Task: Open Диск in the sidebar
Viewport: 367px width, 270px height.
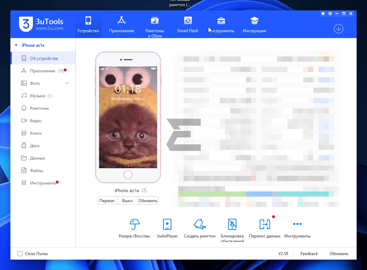Action: [43, 145]
